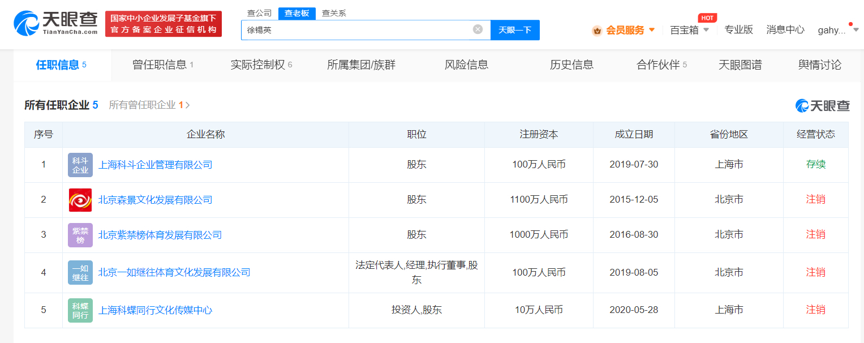Click the 天眼一下 search button
This screenshot has height=343, width=864.
pyautogui.click(x=515, y=30)
